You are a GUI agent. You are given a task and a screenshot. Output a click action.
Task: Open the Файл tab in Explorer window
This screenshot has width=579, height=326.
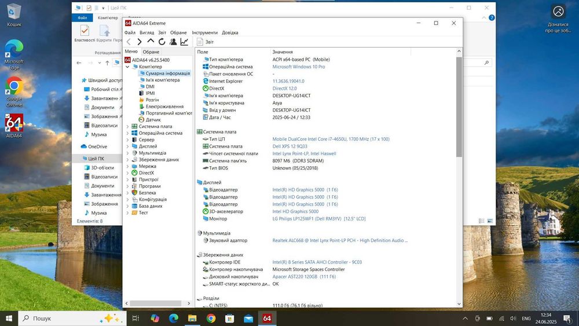pyautogui.click(x=82, y=18)
